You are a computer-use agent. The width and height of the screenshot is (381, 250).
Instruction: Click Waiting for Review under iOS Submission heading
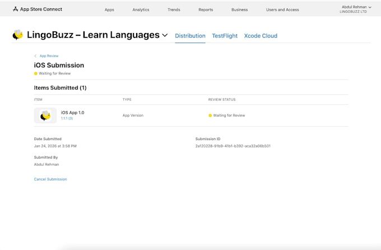(x=55, y=73)
